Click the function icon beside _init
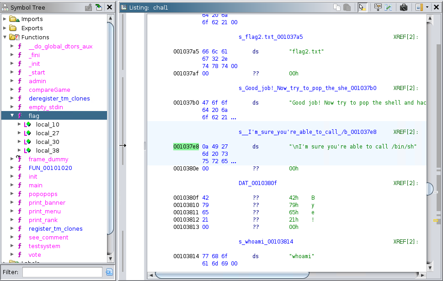 [20, 64]
